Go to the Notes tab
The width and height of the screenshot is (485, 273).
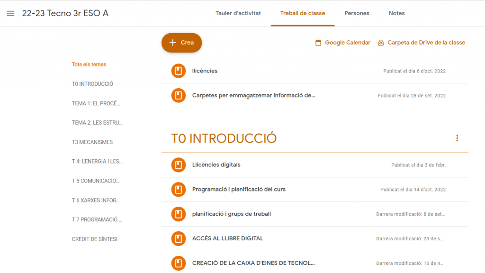396,13
